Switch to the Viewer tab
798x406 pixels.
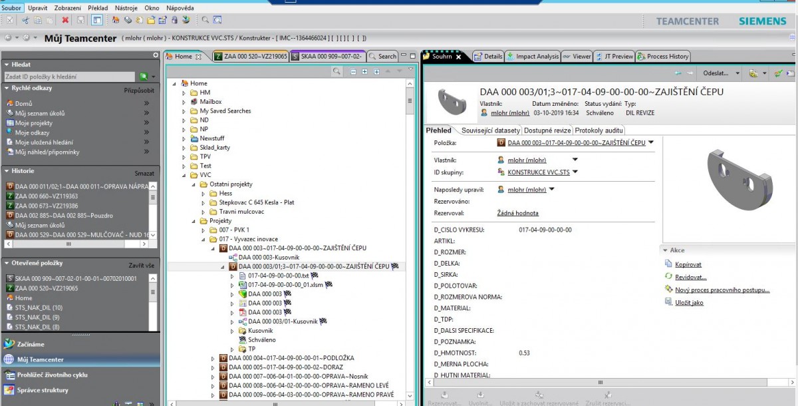pos(577,57)
